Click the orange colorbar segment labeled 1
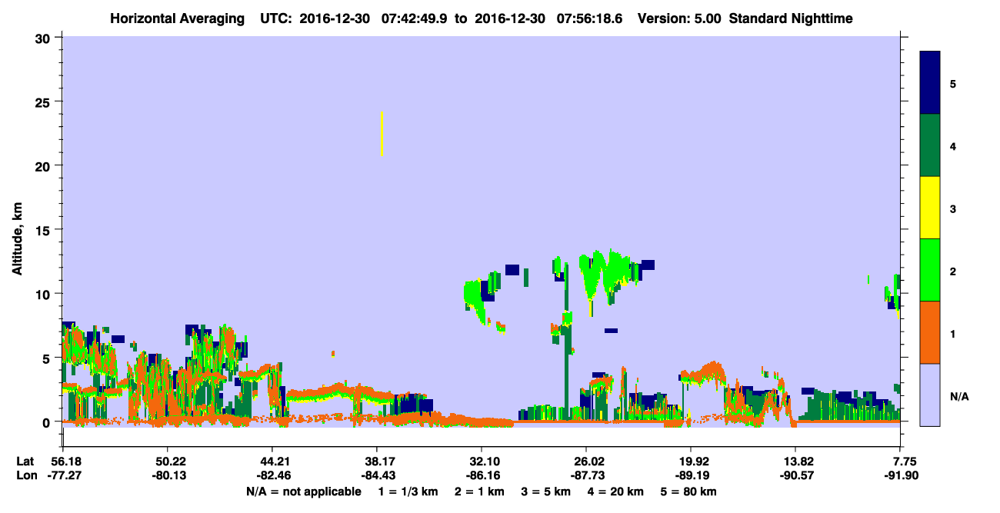This screenshot has height=513, width=1000. click(930, 332)
